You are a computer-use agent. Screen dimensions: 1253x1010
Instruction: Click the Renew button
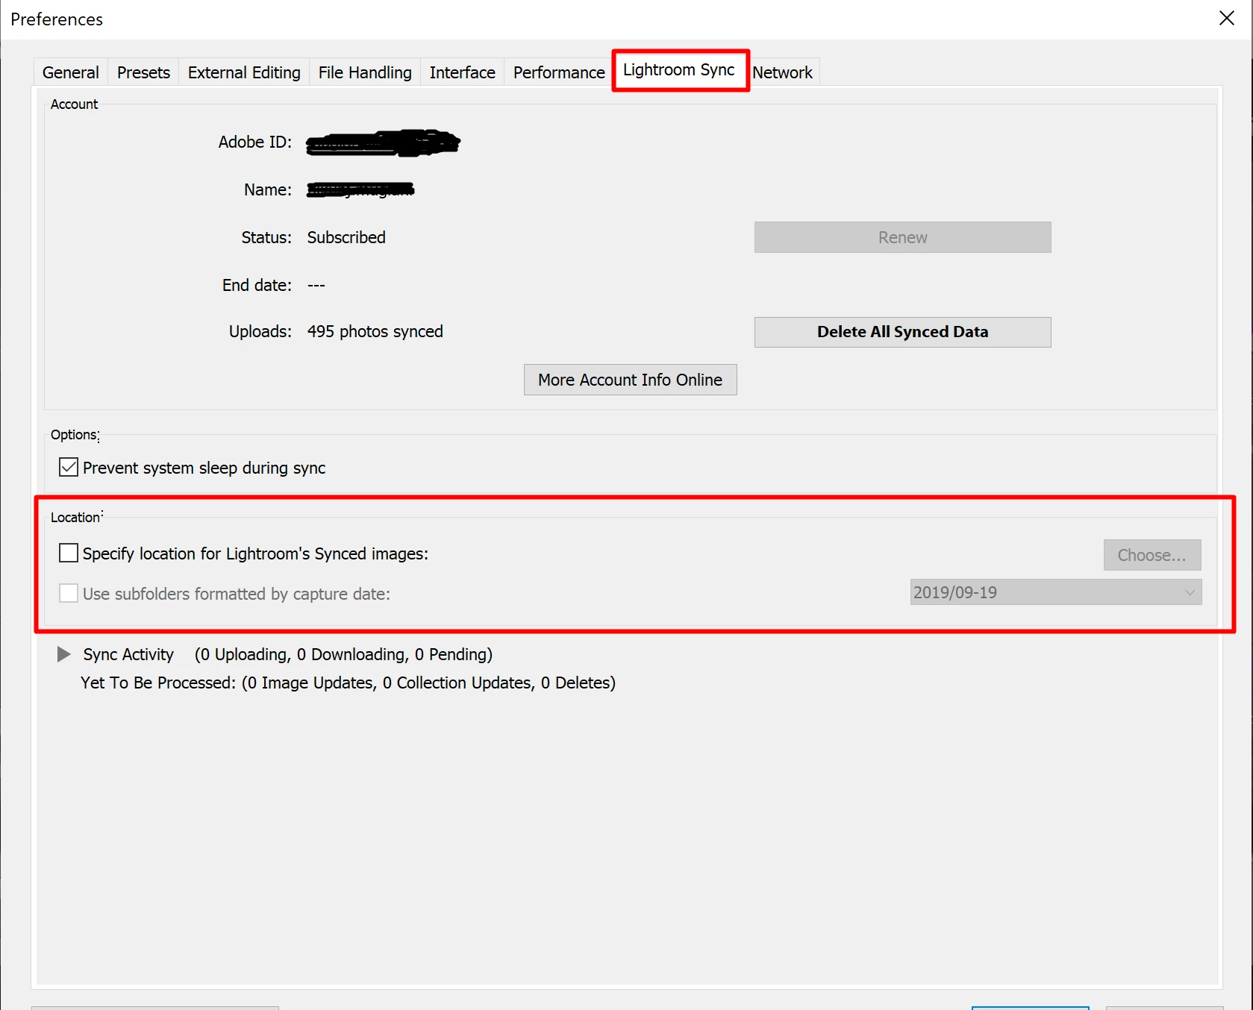click(x=902, y=237)
